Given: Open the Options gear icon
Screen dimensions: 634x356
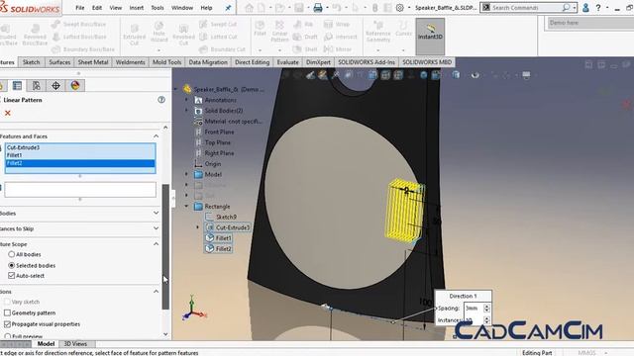Looking at the screenshot, I should pyautogui.click(x=399, y=8).
